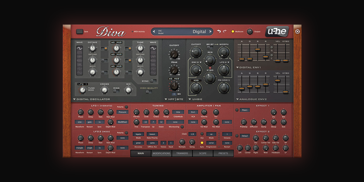Switch to the Presets tab

pos(223,153)
